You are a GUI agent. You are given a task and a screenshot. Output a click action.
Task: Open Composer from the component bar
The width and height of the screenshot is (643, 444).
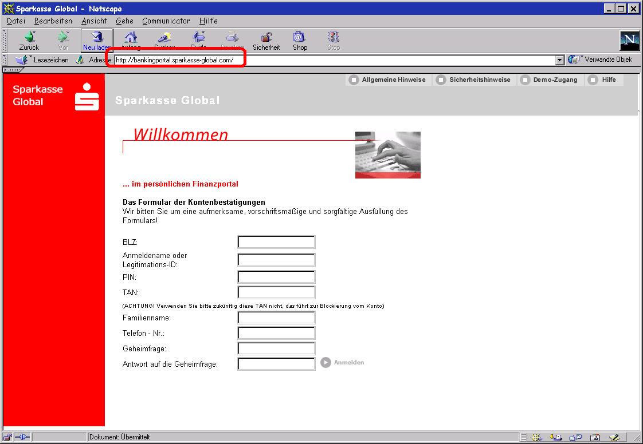coord(614,438)
